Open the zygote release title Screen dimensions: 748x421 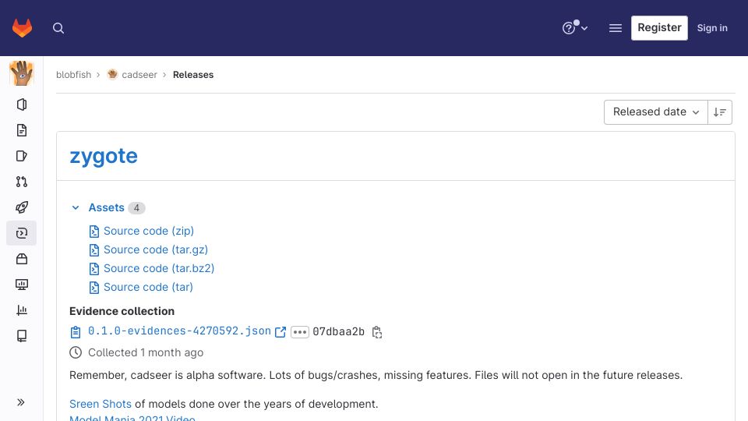tap(104, 156)
